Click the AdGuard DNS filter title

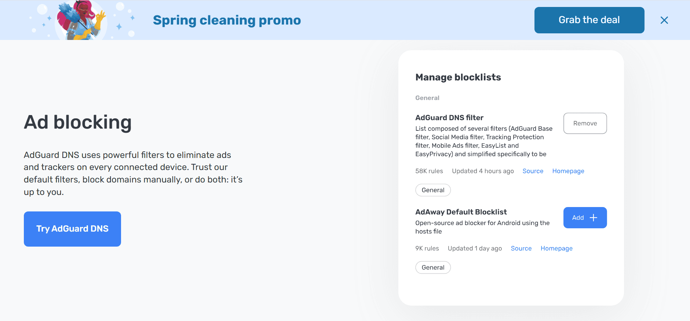coord(449,118)
